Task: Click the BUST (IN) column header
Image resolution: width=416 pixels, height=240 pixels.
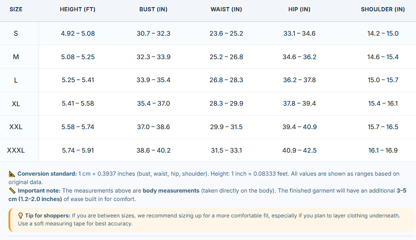Action: pos(153,9)
